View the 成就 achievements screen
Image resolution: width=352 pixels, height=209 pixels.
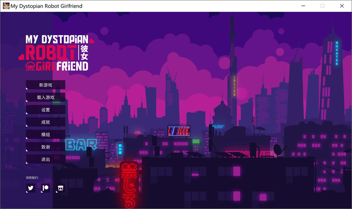pos(45,122)
